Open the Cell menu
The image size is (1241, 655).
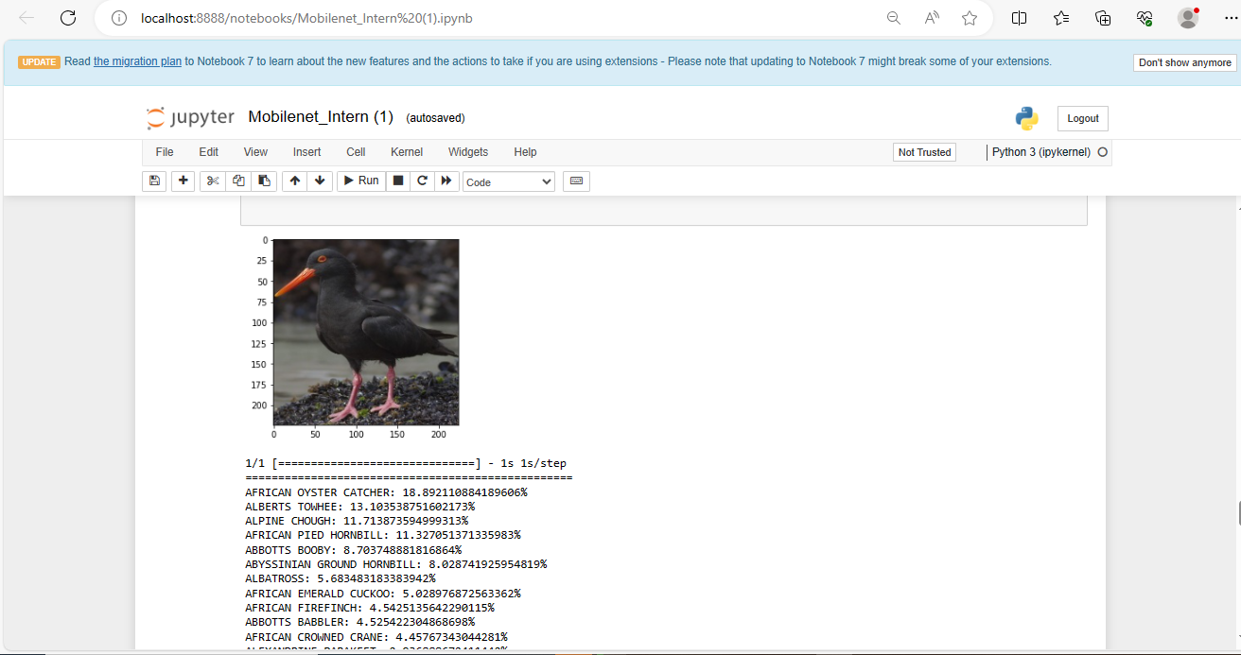tap(356, 152)
